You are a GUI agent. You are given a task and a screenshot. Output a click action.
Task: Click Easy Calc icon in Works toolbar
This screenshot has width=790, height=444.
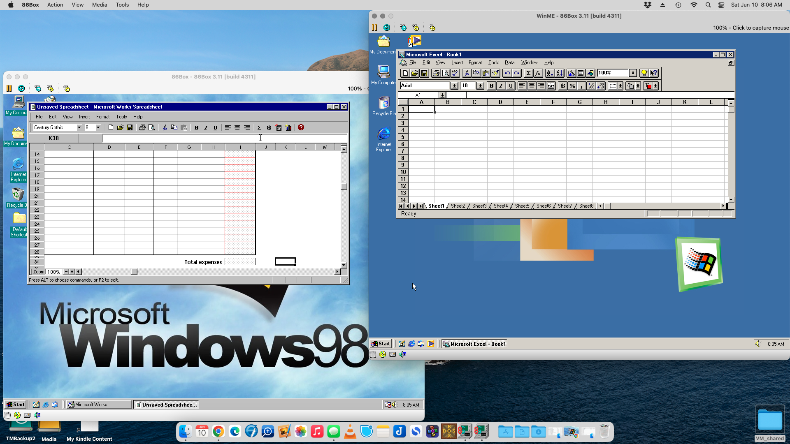point(279,128)
